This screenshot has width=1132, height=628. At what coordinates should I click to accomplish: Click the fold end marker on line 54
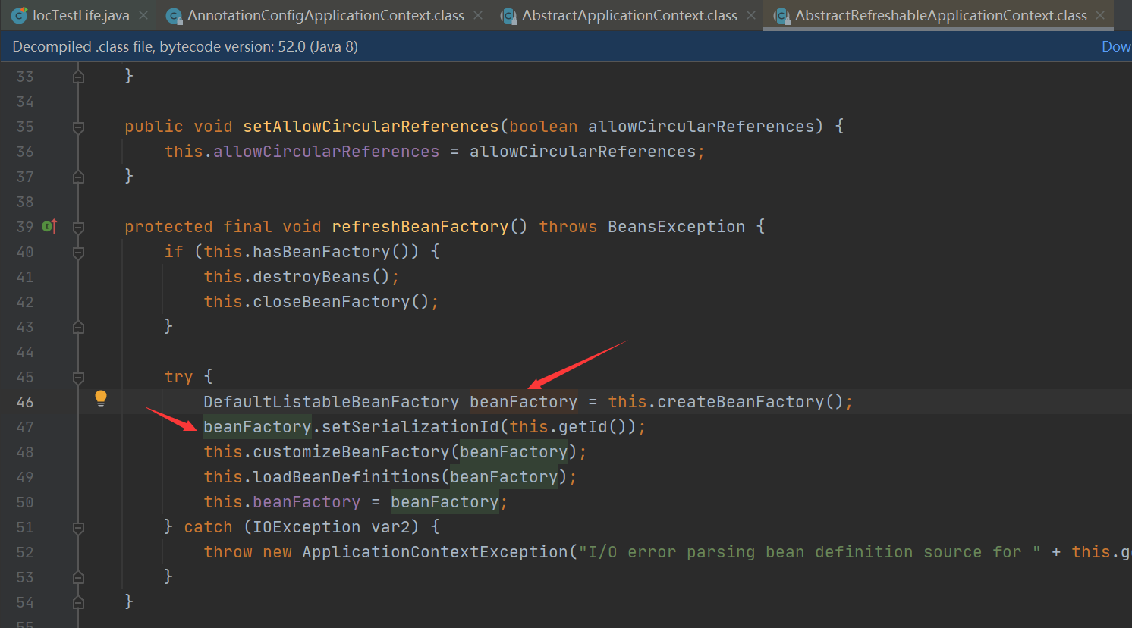78,602
